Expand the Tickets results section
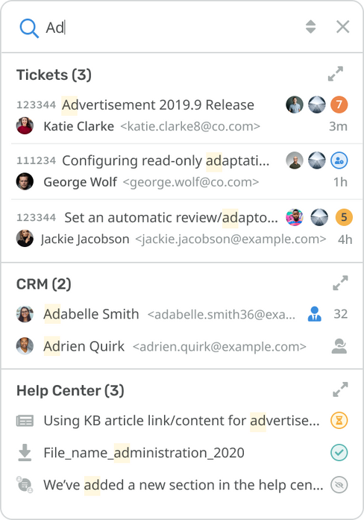364x520 pixels. tap(336, 74)
